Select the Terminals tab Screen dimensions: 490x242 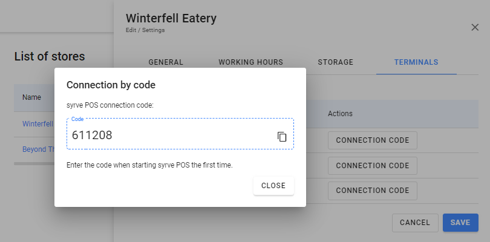click(x=416, y=62)
